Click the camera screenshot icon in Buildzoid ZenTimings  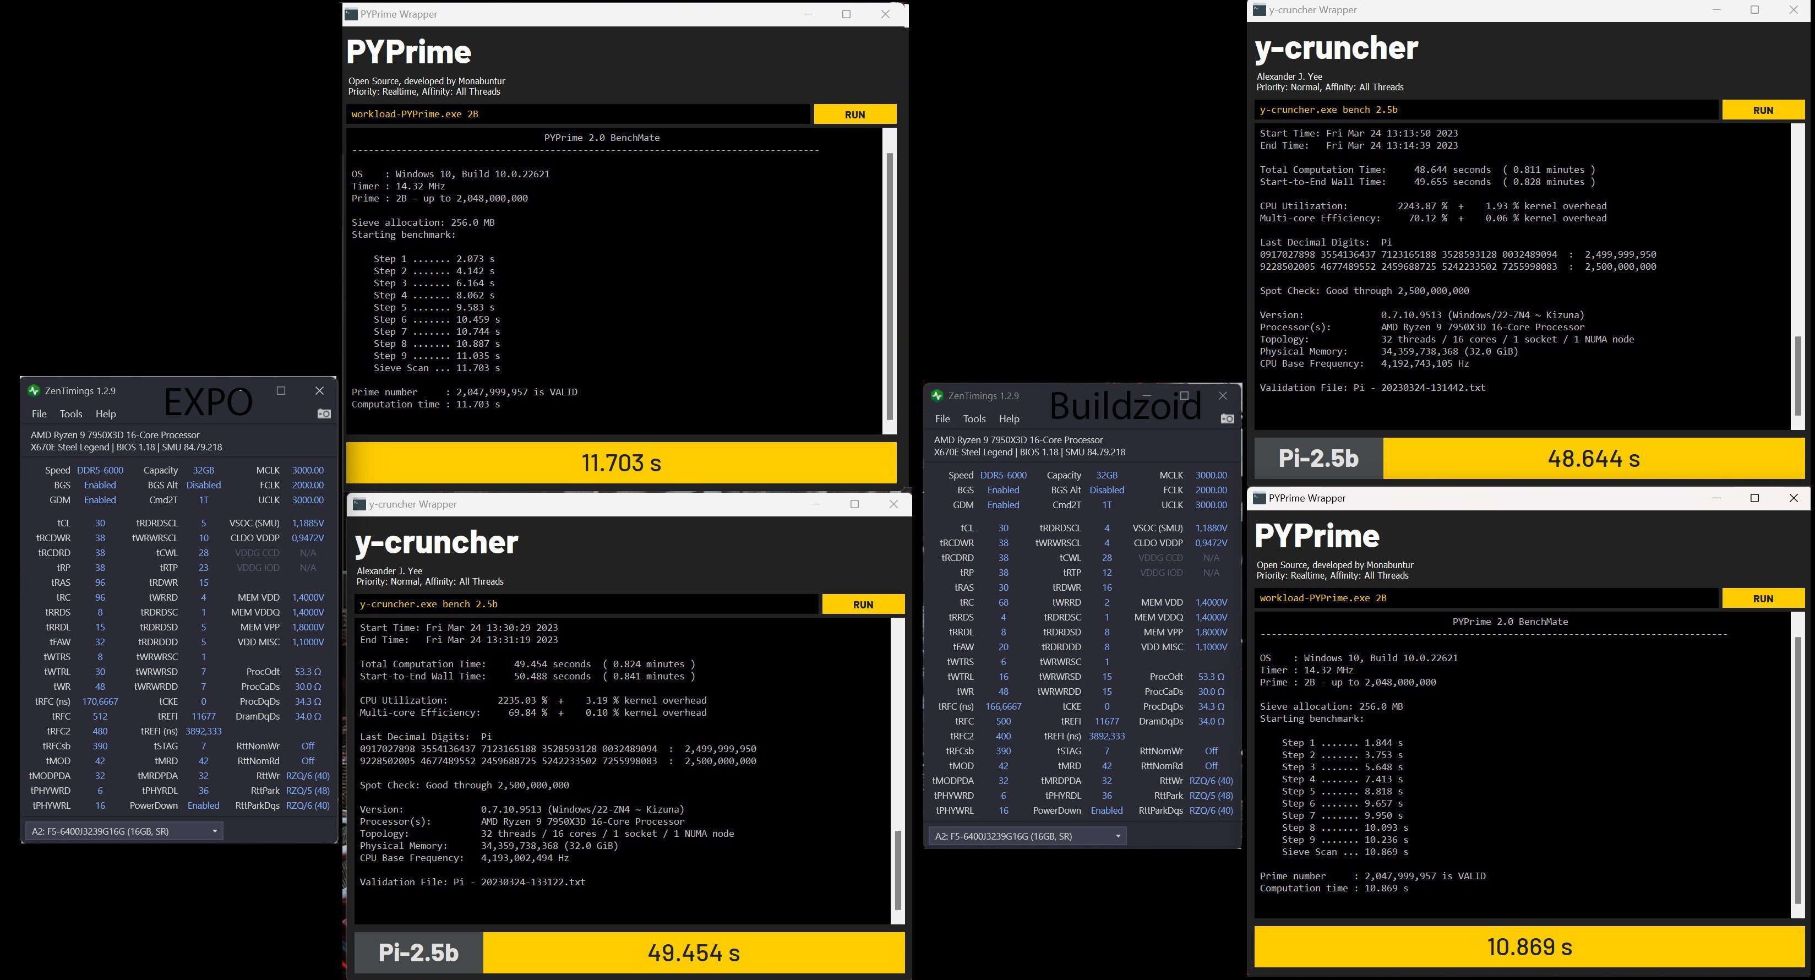coord(1228,418)
